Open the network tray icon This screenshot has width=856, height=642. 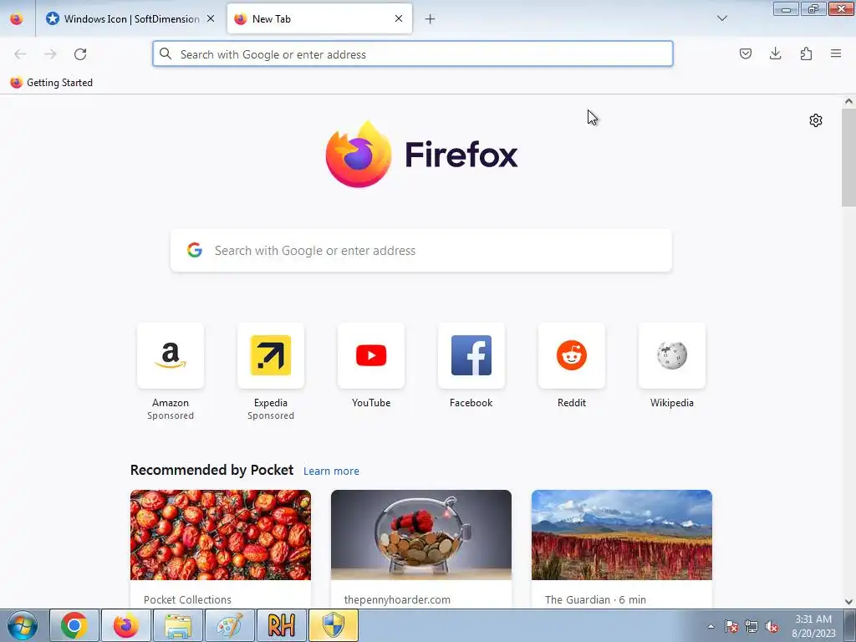(x=752, y=626)
